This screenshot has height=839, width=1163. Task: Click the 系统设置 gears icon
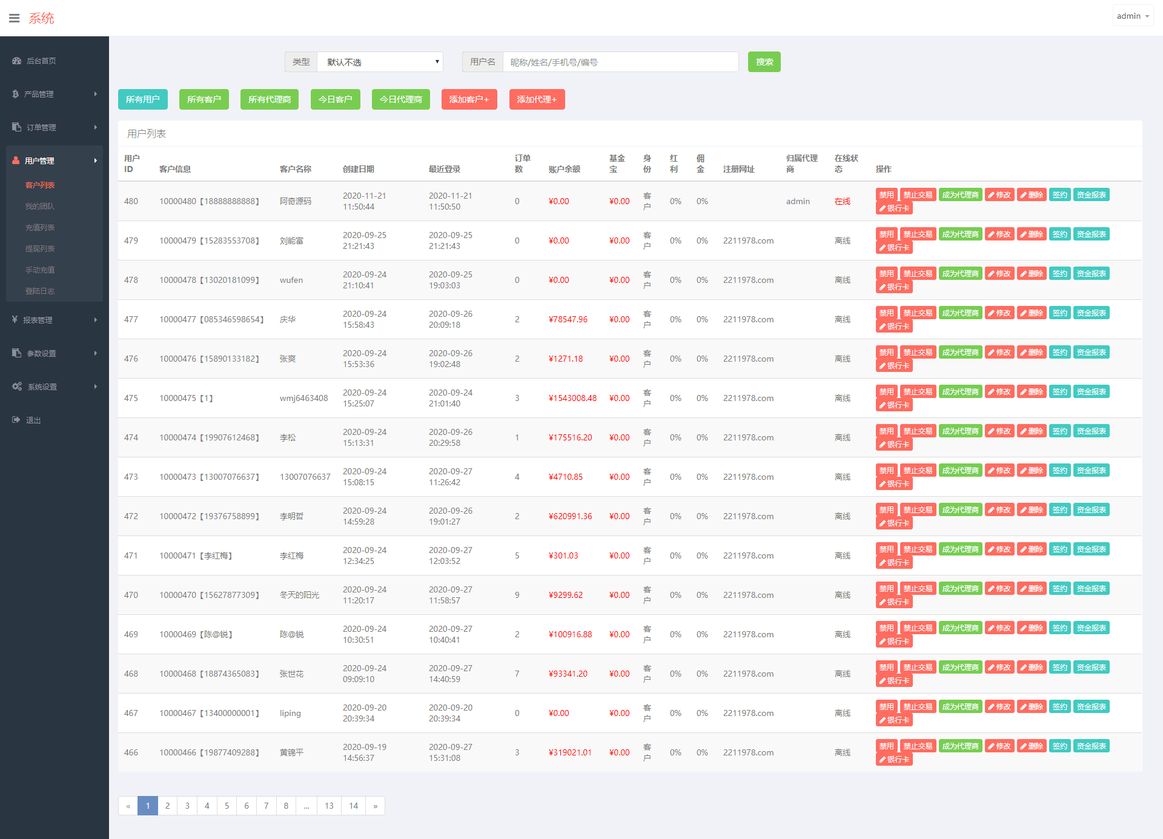(x=17, y=386)
